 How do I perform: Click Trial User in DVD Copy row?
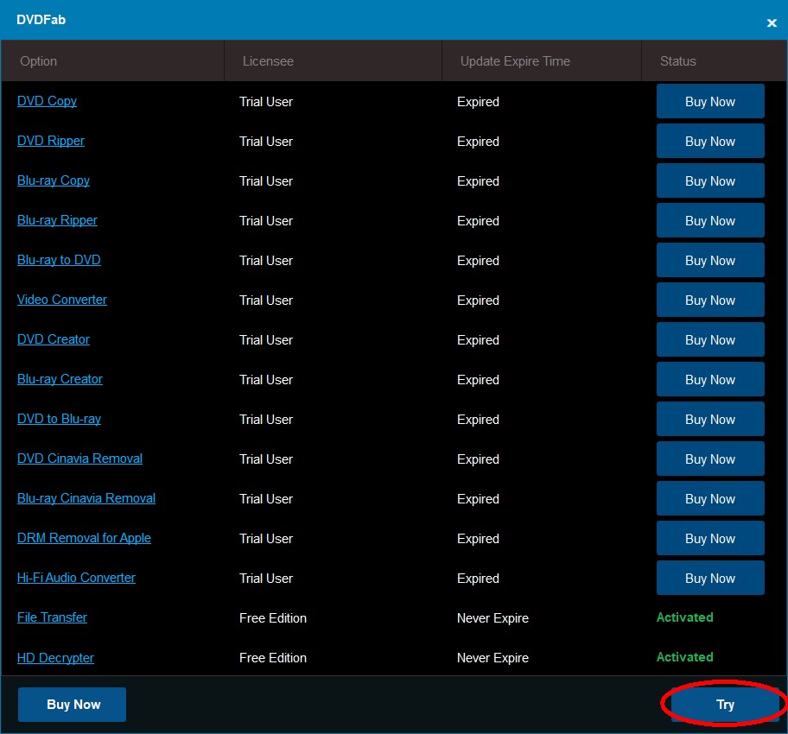pos(266,102)
